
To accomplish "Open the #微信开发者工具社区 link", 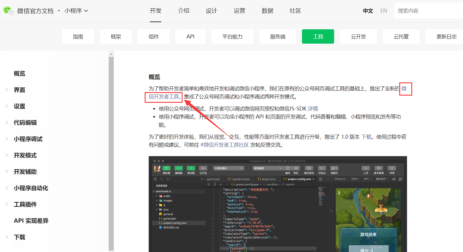I will (224, 145).
